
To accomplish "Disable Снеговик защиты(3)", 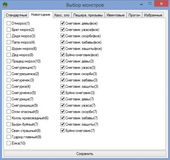I will pos(62,86).
